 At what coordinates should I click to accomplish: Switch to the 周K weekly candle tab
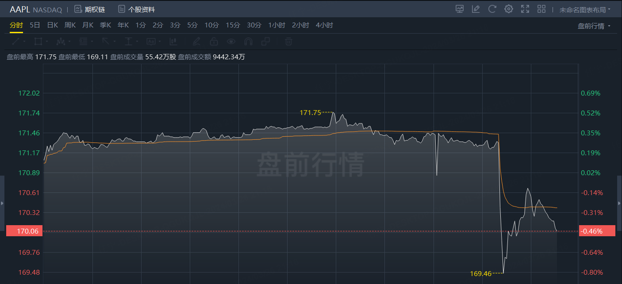pyautogui.click(x=70, y=25)
